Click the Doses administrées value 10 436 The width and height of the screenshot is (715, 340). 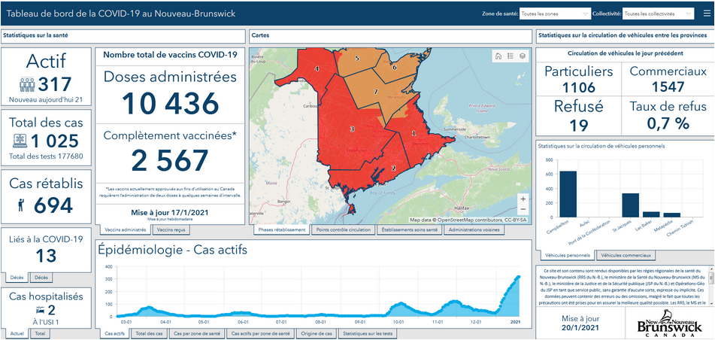click(170, 103)
